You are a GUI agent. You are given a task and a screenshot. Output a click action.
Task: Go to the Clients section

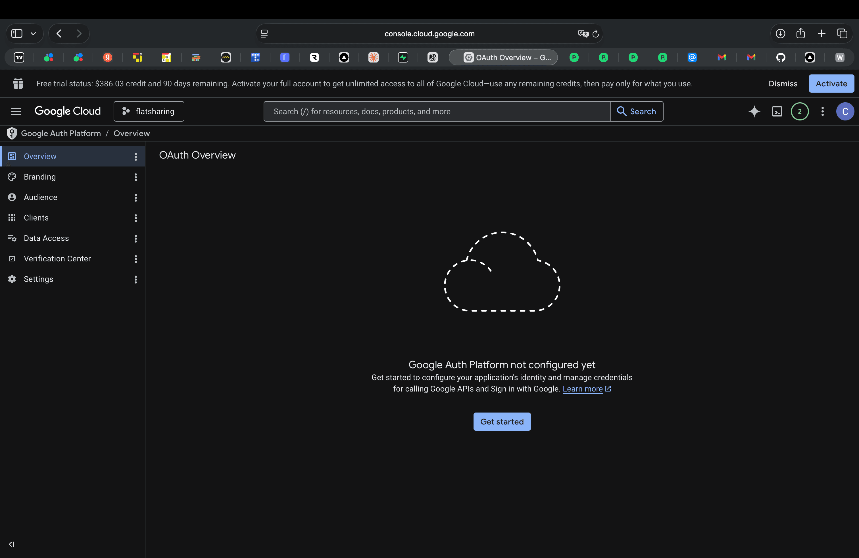(x=36, y=218)
